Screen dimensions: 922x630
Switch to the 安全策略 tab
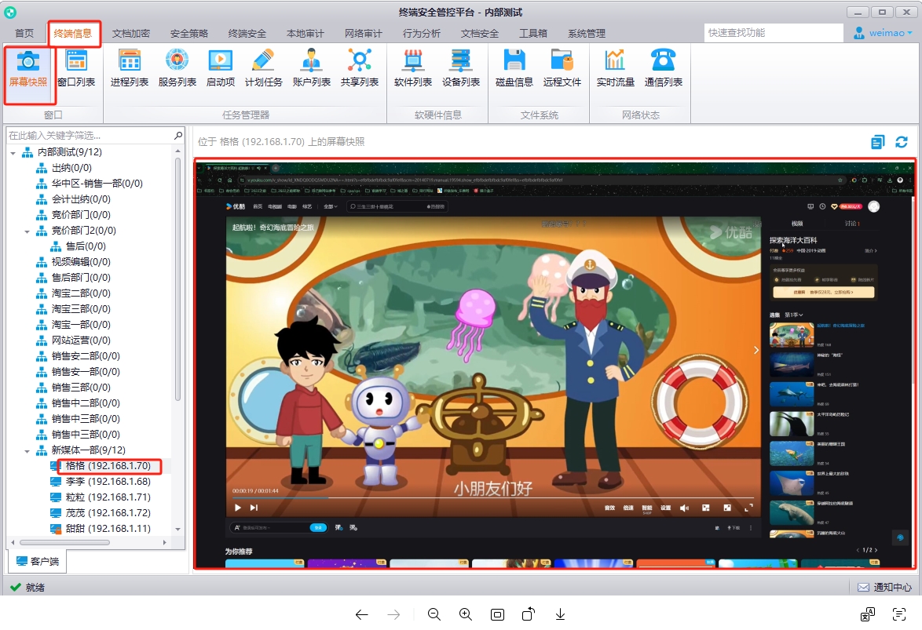[x=189, y=34]
